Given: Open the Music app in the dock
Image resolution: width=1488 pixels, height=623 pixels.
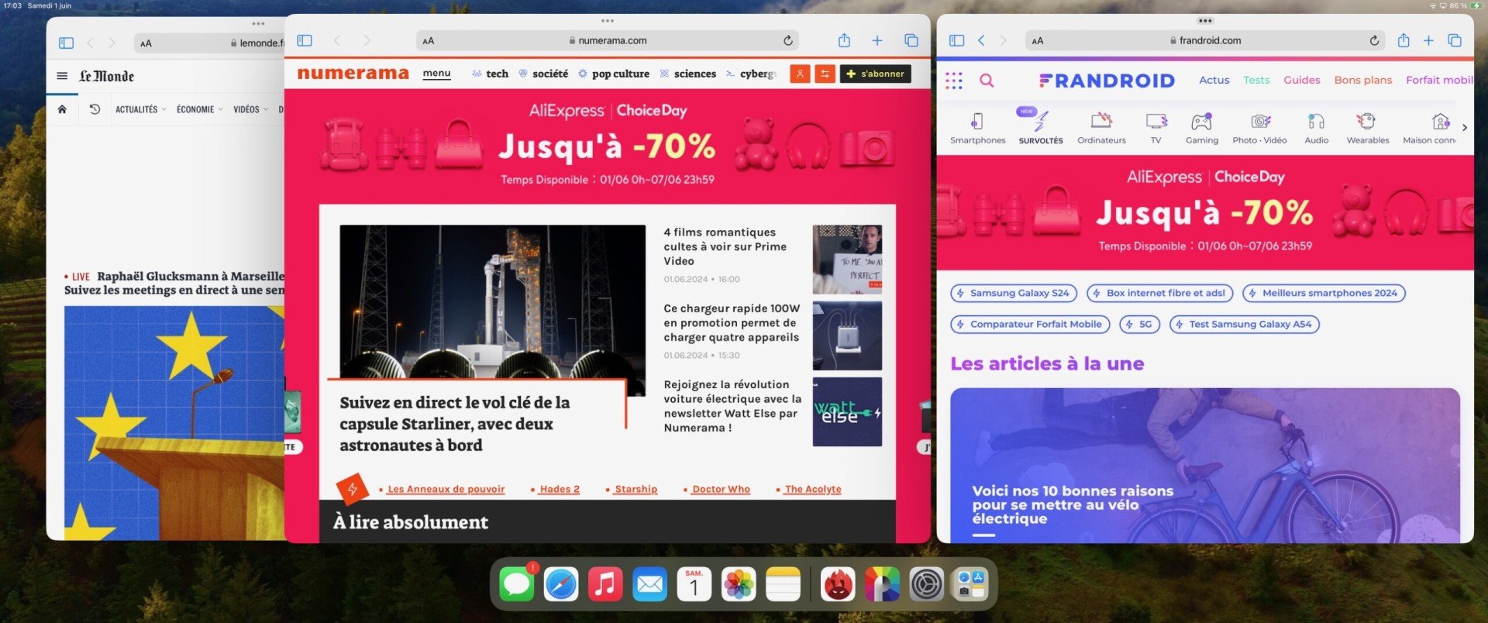Looking at the screenshot, I should point(605,584).
